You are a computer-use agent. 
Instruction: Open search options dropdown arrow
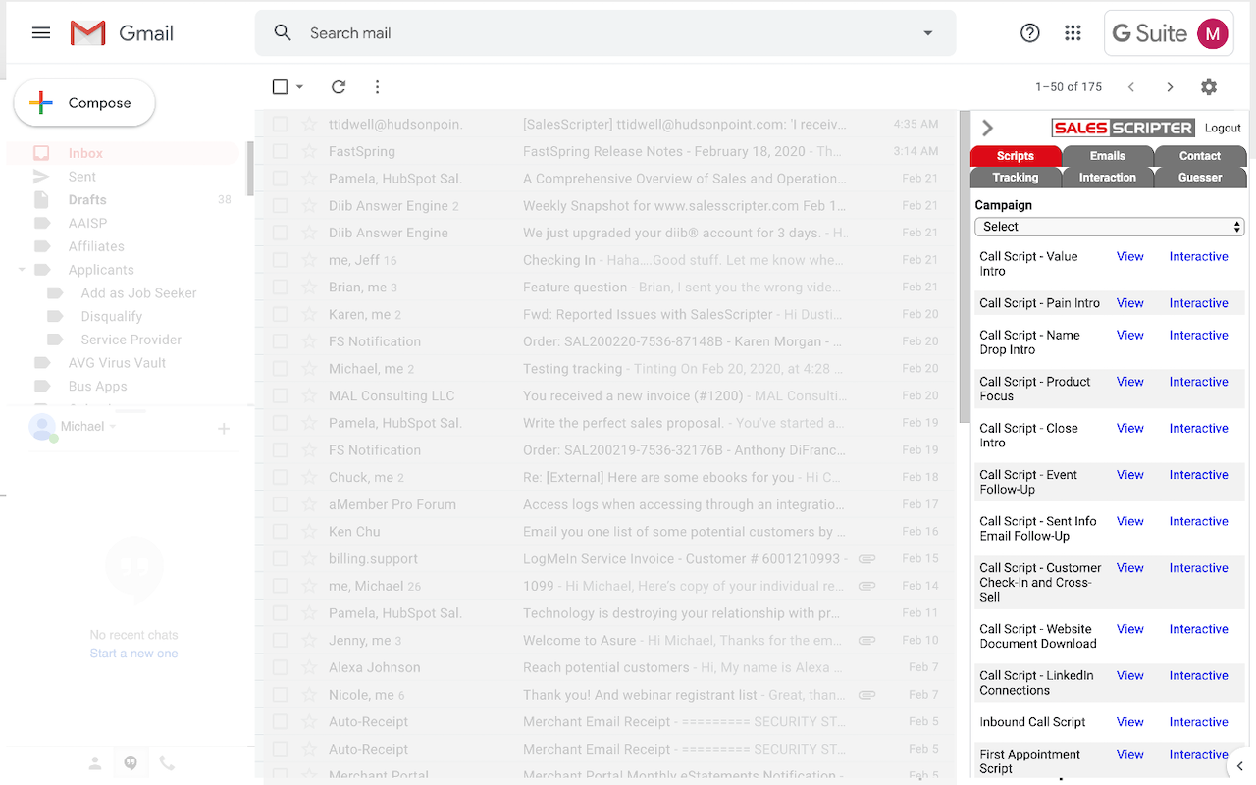928,33
